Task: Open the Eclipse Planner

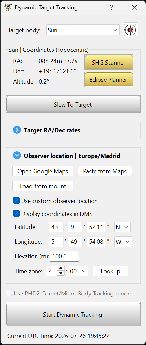Action: (109, 79)
